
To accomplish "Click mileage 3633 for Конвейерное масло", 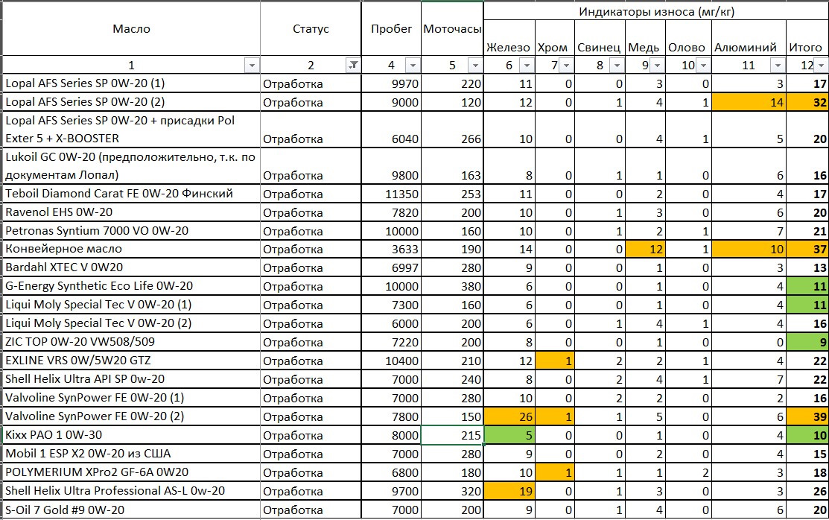I will [x=391, y=249].
